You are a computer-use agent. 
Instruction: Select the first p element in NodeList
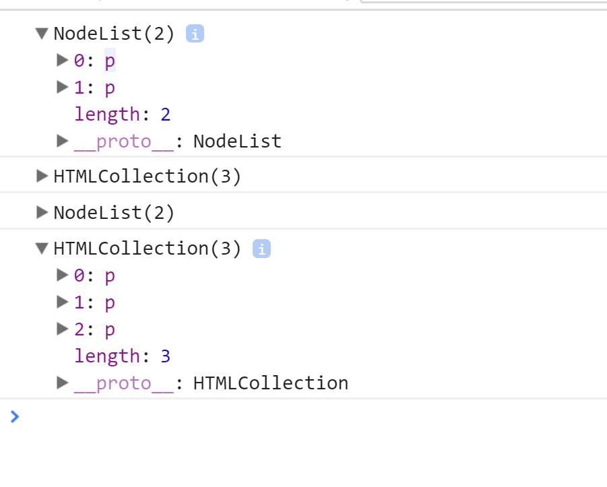[x=109, y=60]
